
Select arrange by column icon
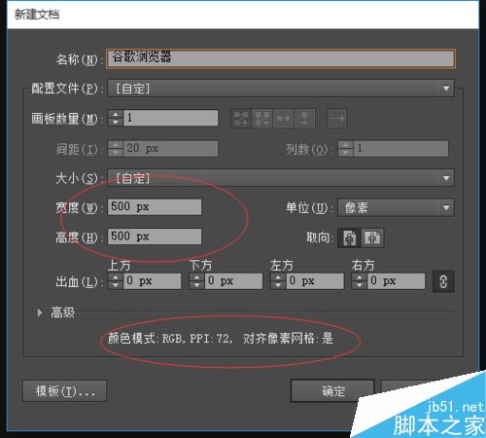point(304,119)
